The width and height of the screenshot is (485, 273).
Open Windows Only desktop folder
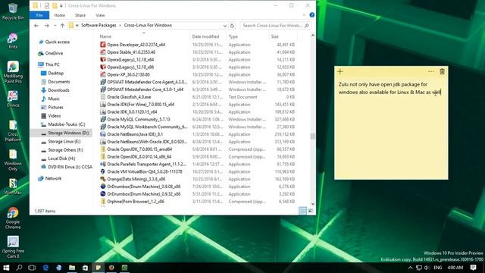point(13,160)
